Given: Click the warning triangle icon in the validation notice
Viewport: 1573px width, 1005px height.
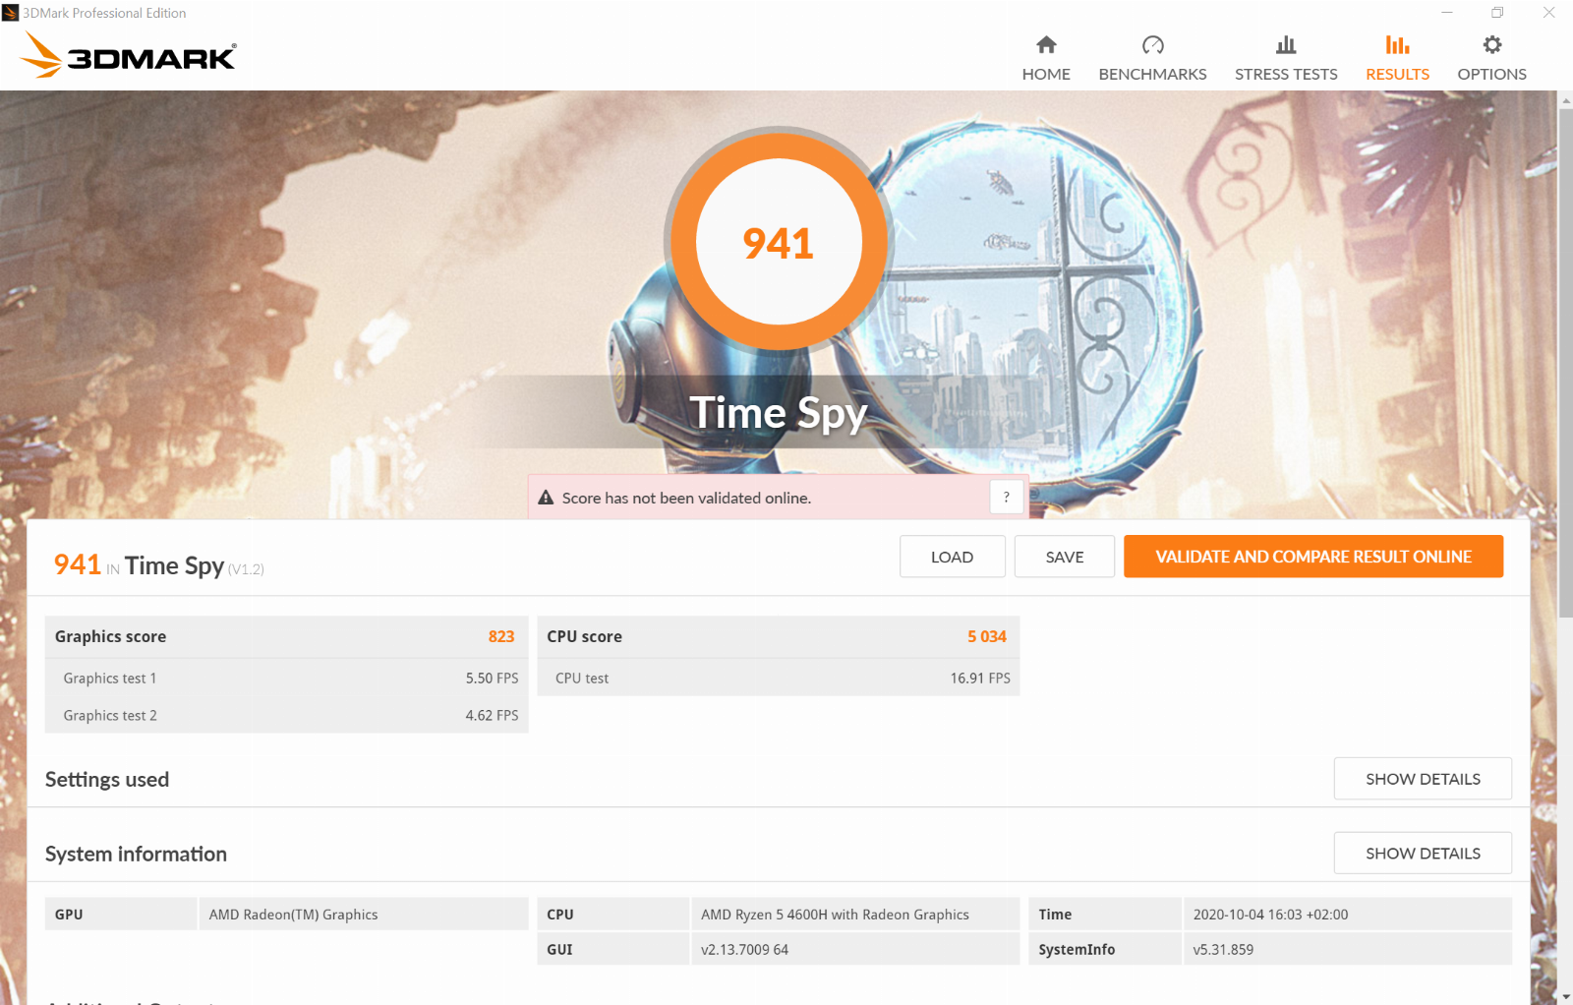Looking at the screenshot, I should (x=547, y=498).
